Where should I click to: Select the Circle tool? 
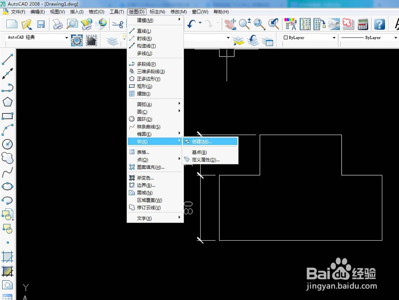coord(7,144)
